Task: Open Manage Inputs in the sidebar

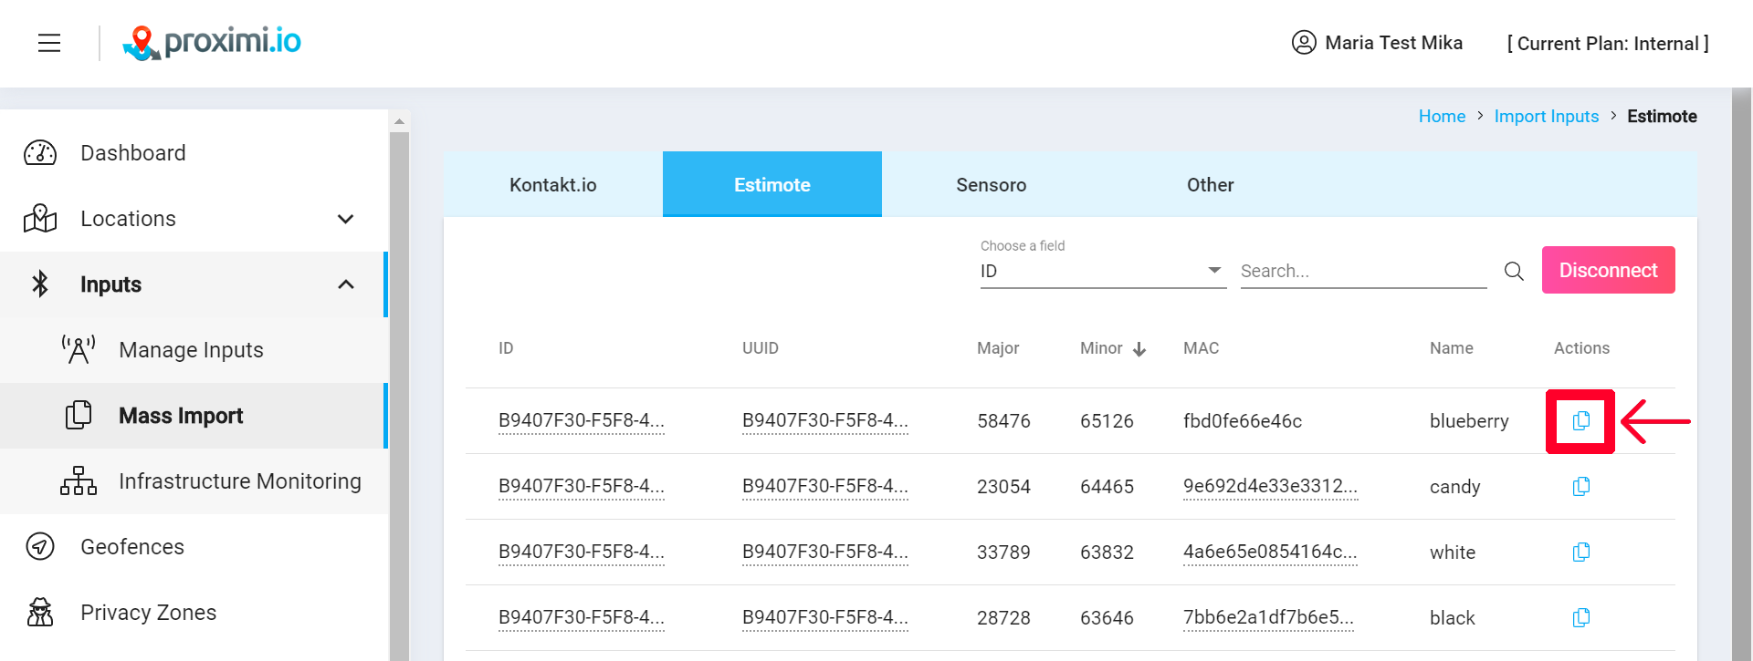Action: (194, 350)
